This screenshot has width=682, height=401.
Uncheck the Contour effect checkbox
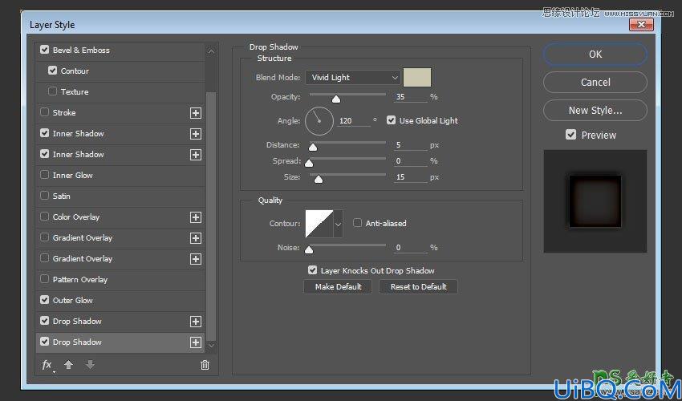[53, 71]
